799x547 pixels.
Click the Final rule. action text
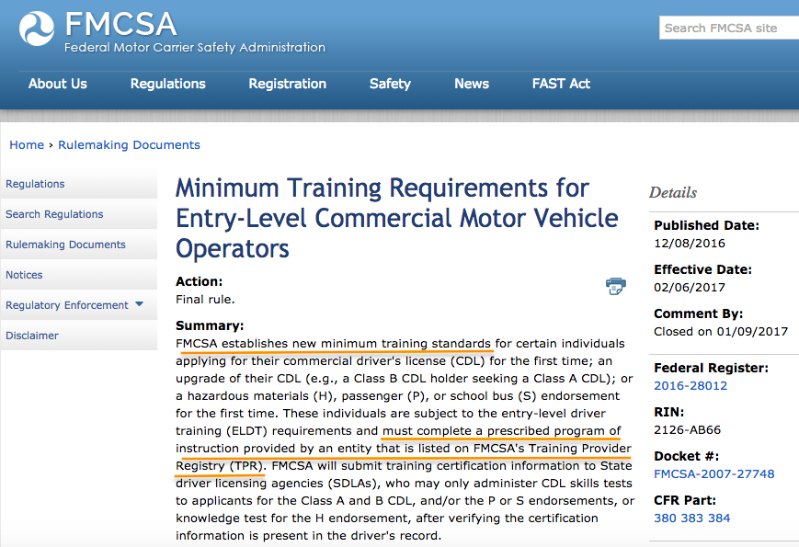(x=205, y=299)
